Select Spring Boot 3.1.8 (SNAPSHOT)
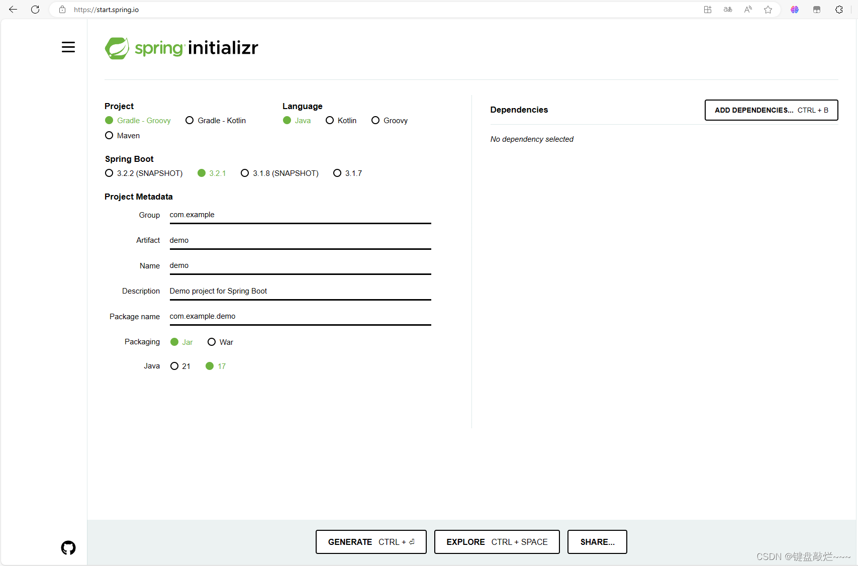Image resolution: width=858 pixels, height=566 pixels. pos(279,173)
